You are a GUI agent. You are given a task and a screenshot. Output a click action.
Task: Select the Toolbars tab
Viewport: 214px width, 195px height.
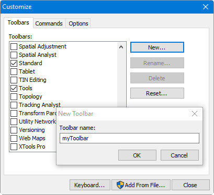[18, 22]
